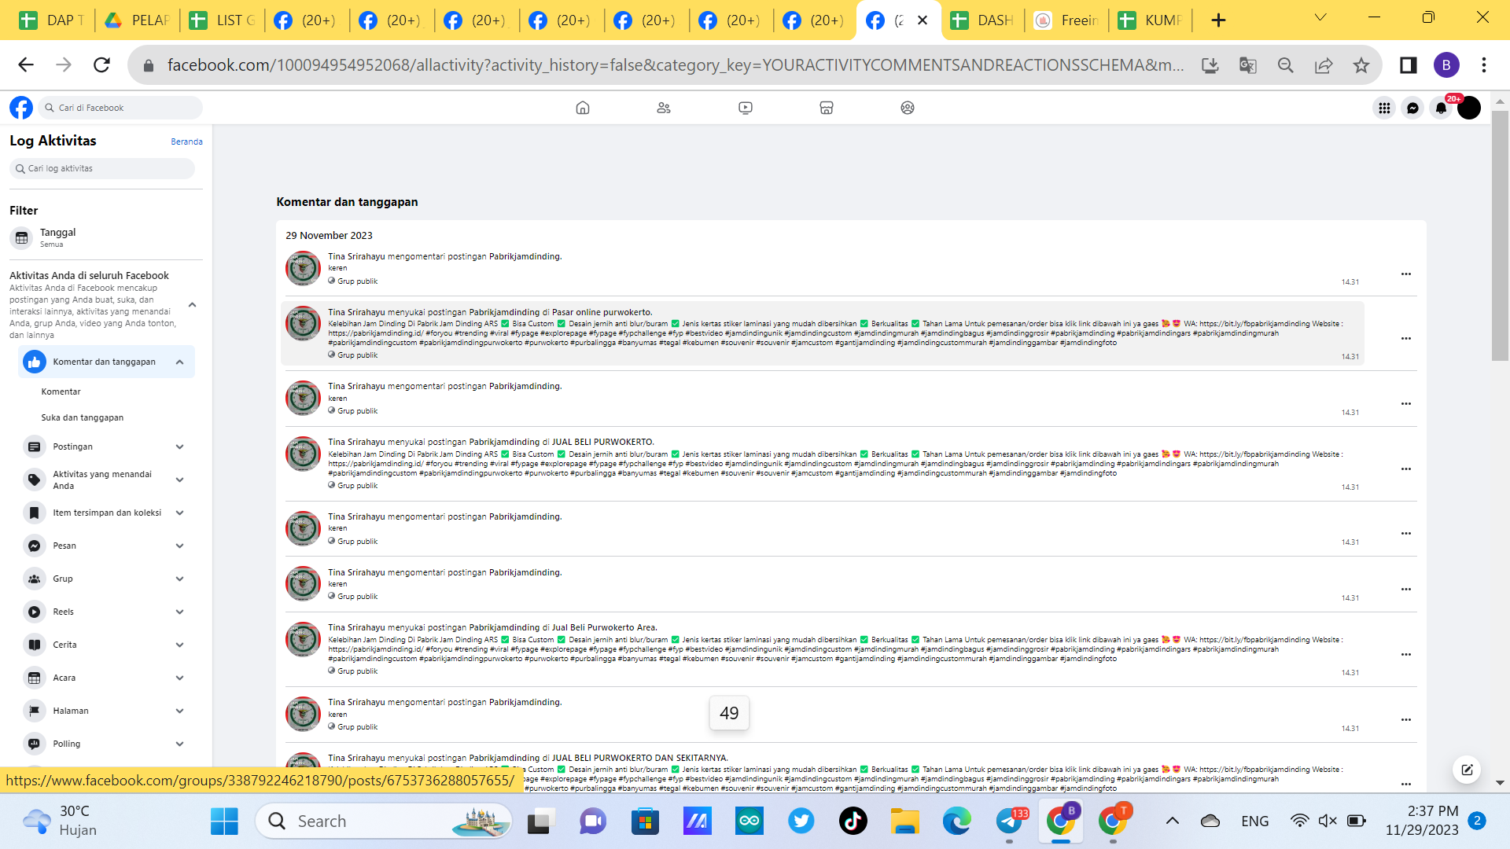This screenshot has height=849, width=1510.
Task: Click the new message compose icon
Action: (x=1467, y=770)
